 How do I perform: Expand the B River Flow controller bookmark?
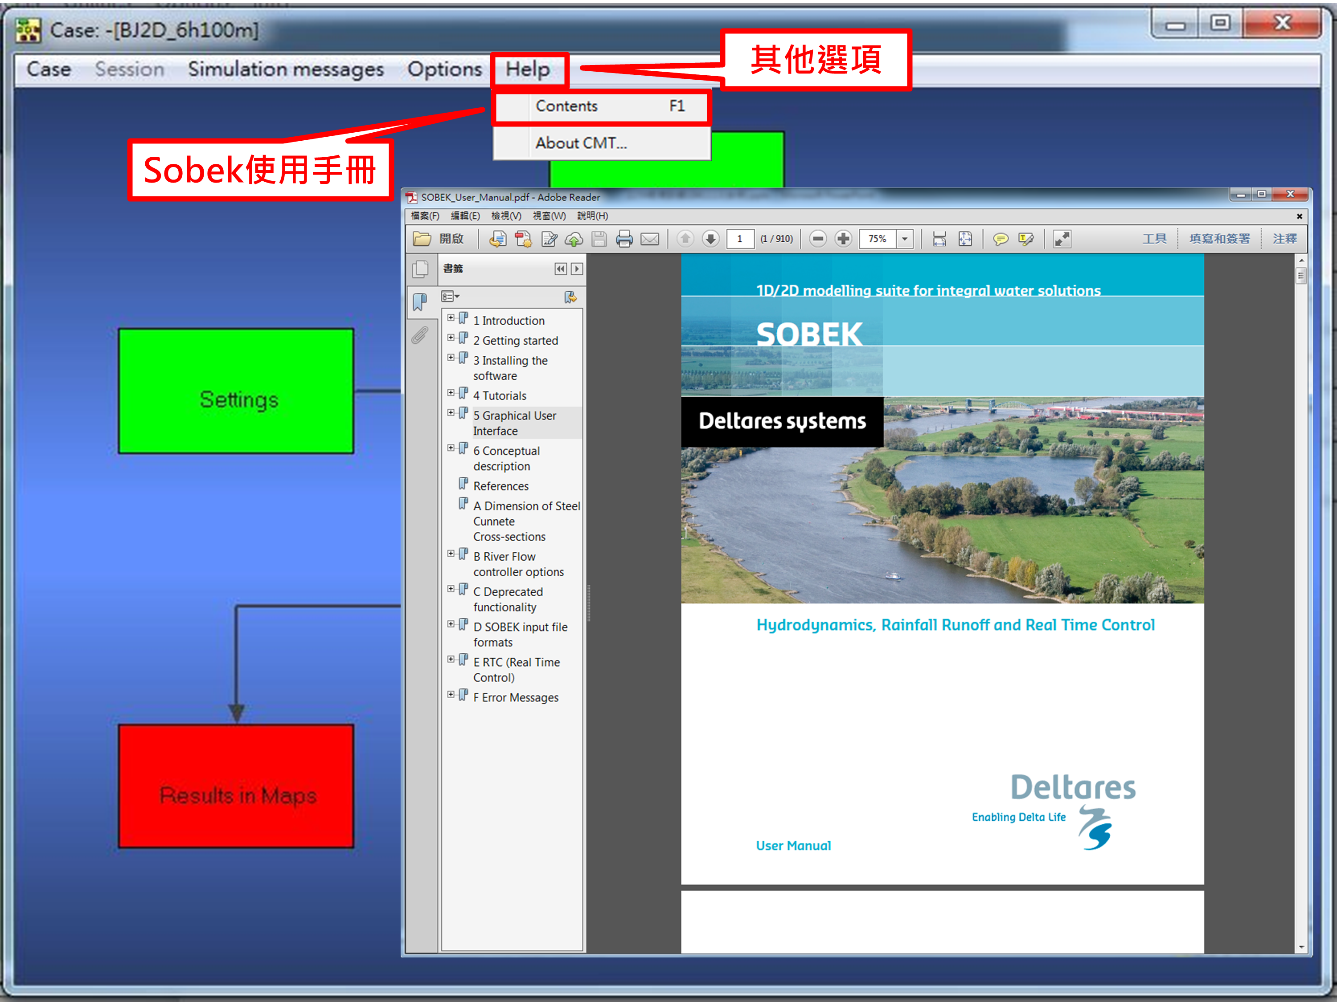pyautogui.click(x=451, y=553)
